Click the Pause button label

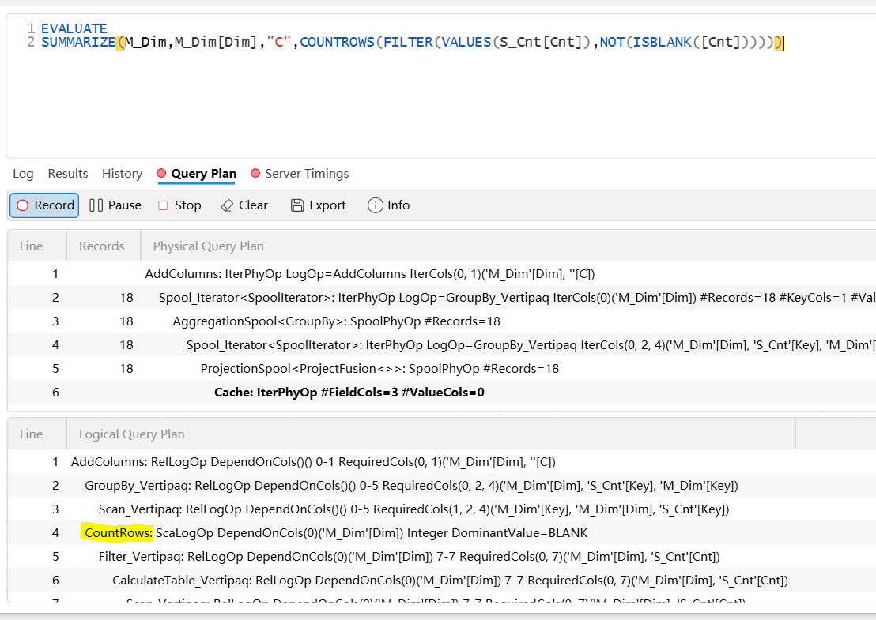[x=125, y=205]
